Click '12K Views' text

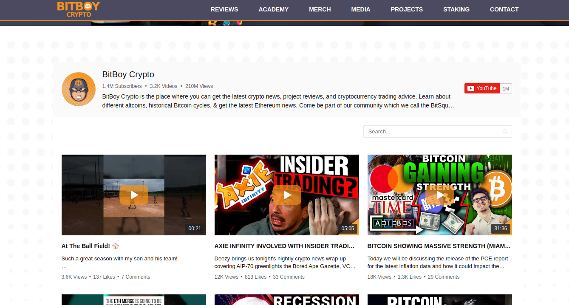pyautogui.click(x=226, y=277)
